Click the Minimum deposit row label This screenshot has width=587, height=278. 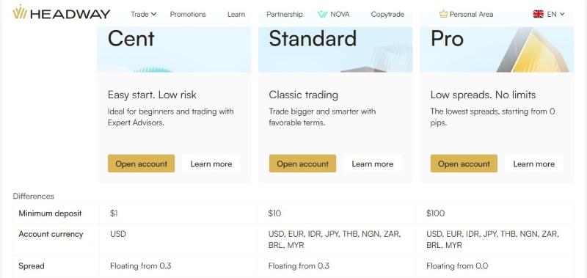coord(50,213)
